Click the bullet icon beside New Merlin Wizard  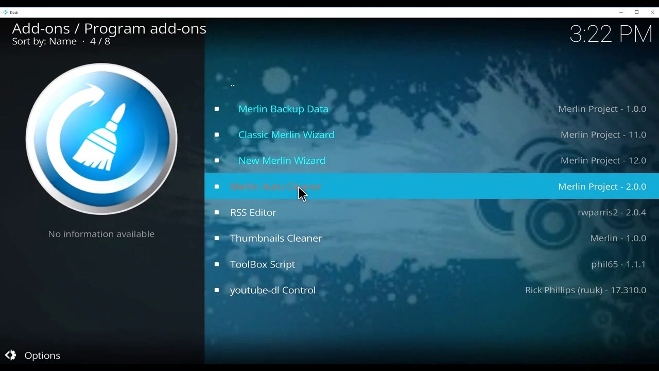(217, 160)
